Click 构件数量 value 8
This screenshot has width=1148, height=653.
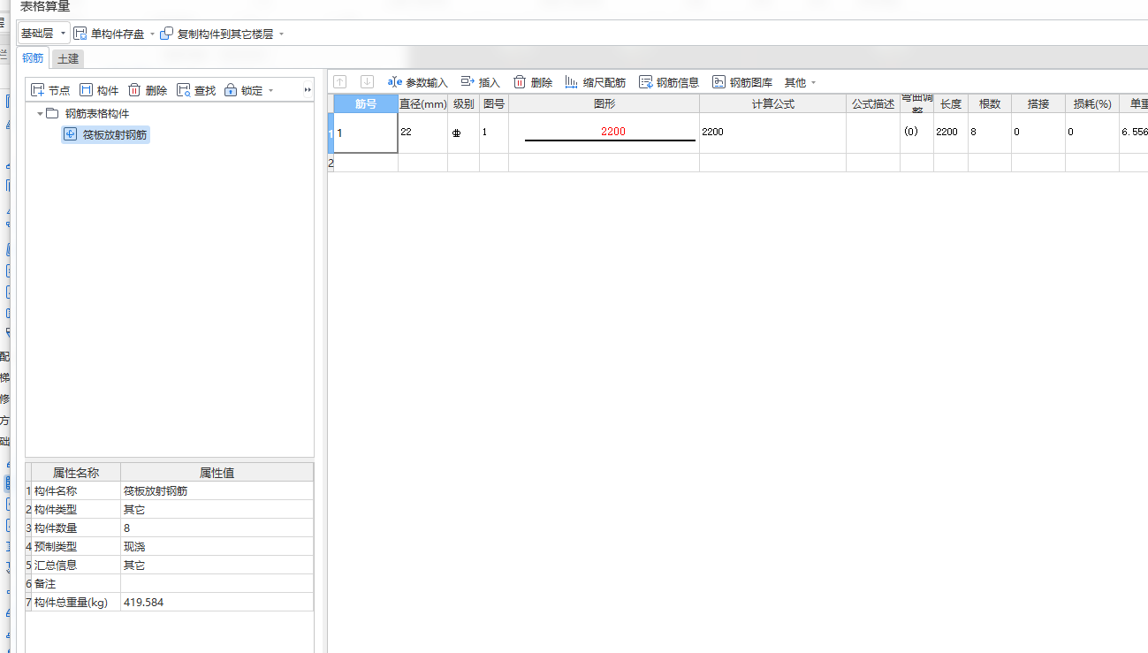pos(217,528)
